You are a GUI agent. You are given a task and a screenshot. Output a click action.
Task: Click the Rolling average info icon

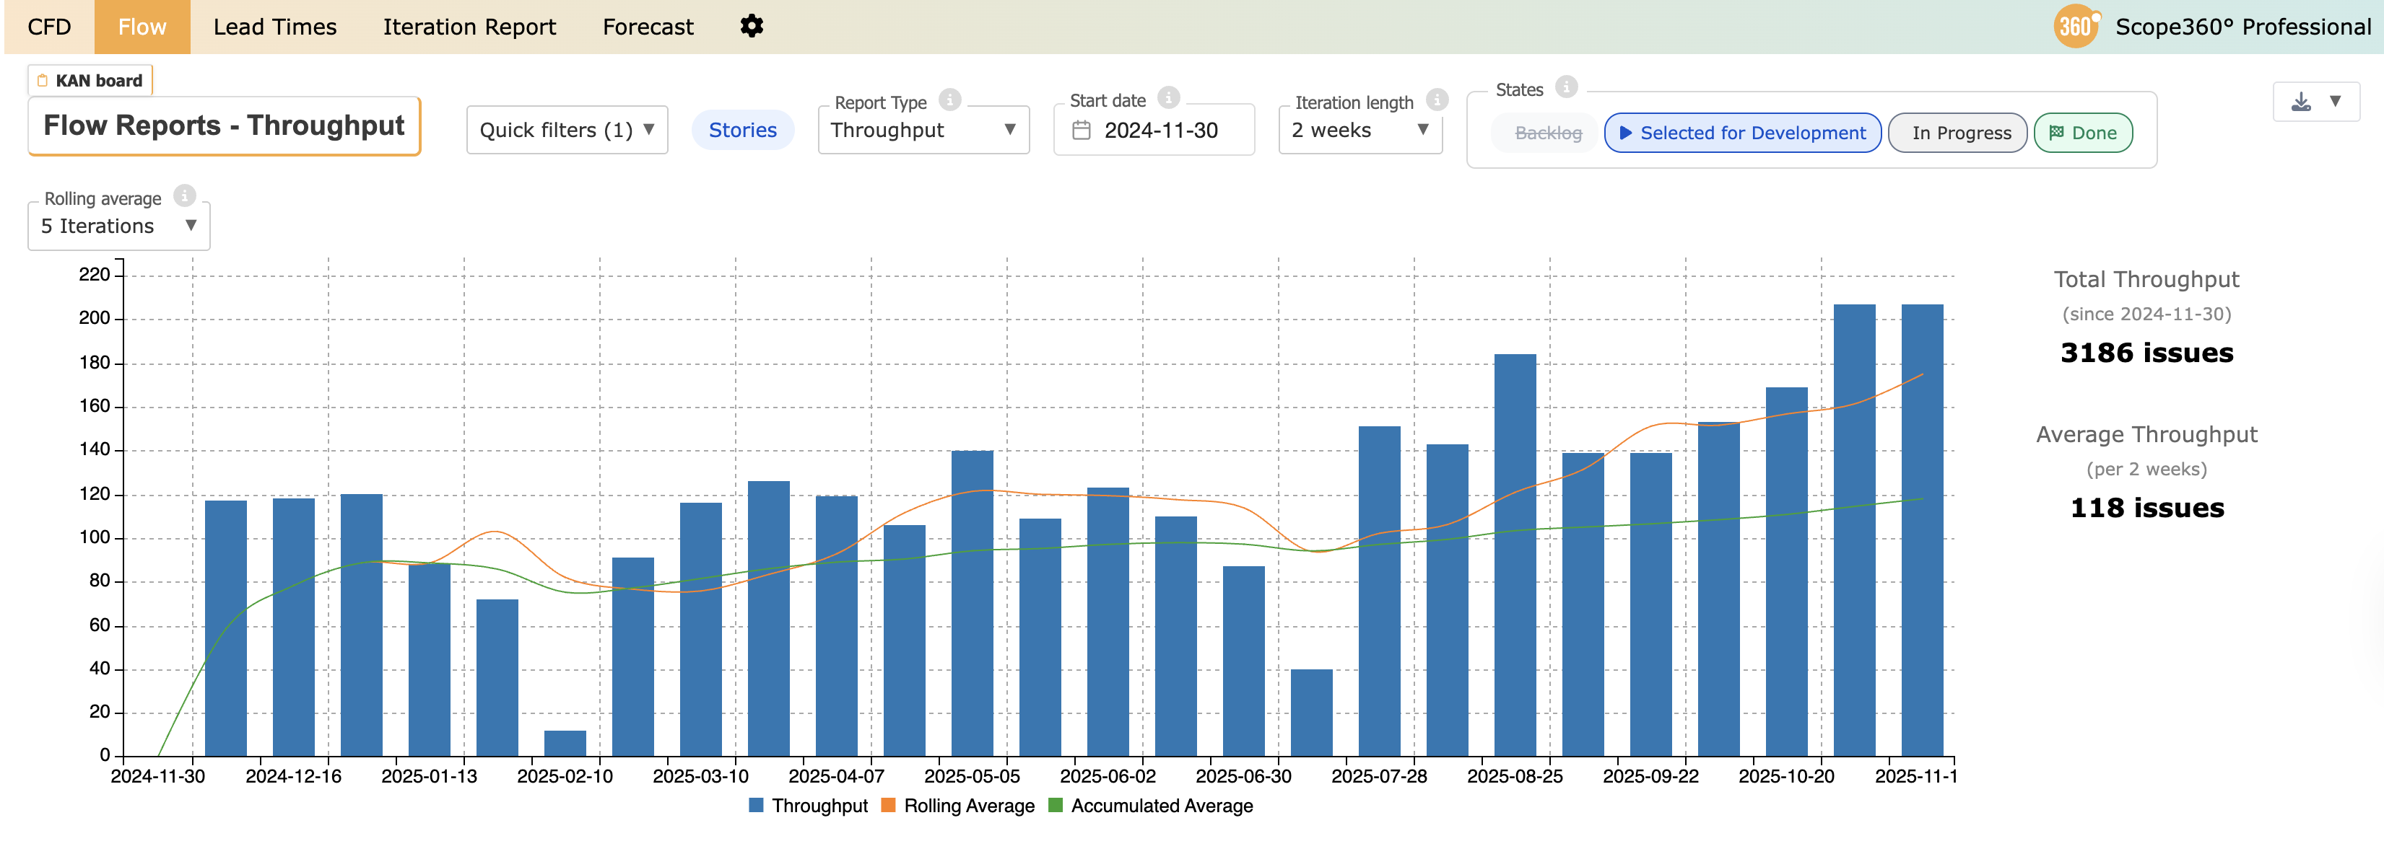(x=185, y=196)
